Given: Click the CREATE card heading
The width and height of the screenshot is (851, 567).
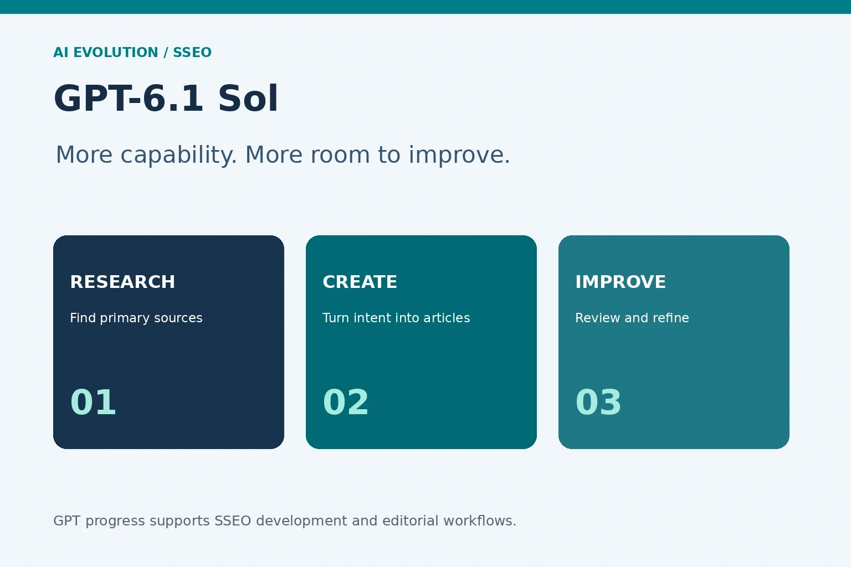Looking at the screenshot, I should pyautogui.click(x=360, y=282).
